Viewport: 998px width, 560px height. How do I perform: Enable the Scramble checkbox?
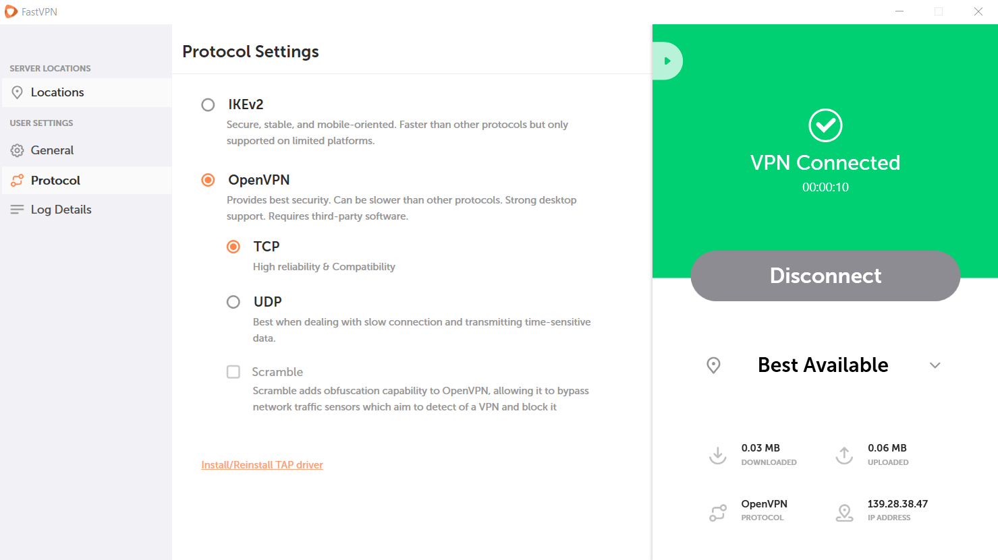233,372
